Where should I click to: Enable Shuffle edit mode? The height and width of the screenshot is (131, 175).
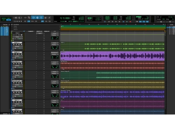[x=3, y=18]
